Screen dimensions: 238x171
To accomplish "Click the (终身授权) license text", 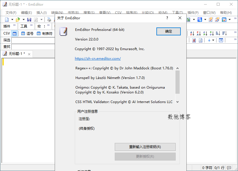I will coord(87,129).
